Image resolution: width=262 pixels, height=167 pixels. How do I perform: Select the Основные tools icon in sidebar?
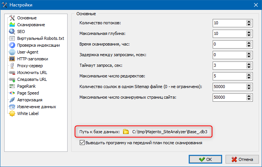pos(12,18)
